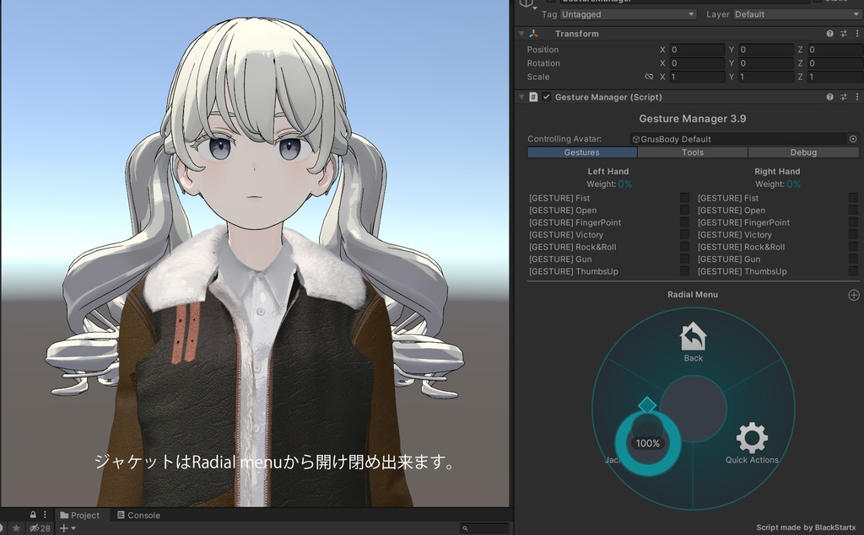Click the Left Hand Weight 0% value

(x=625, y=184)
